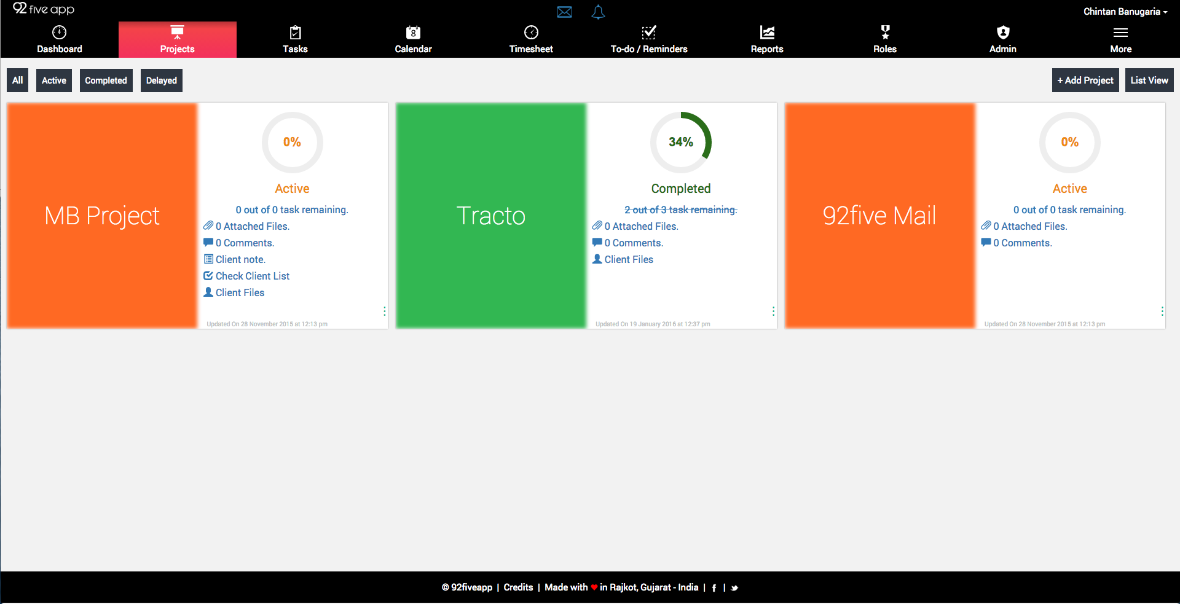Click 92five Mail '0 out of 0 task remaining.'
This screenshot has width=1180, height=604.
(x=1070, y=210)
